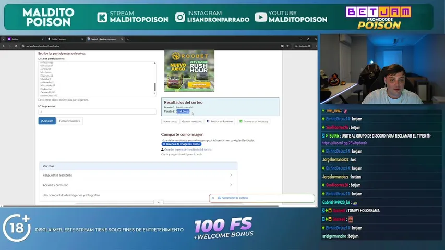Click the Puesto 1 winner Soofiicorrea26

pyautogui.click(x=184, y=107)
